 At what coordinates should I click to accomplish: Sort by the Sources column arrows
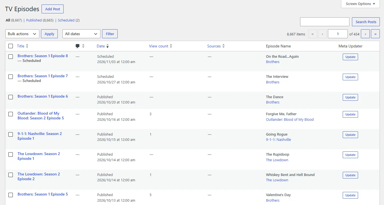click(x=223, y=46)
